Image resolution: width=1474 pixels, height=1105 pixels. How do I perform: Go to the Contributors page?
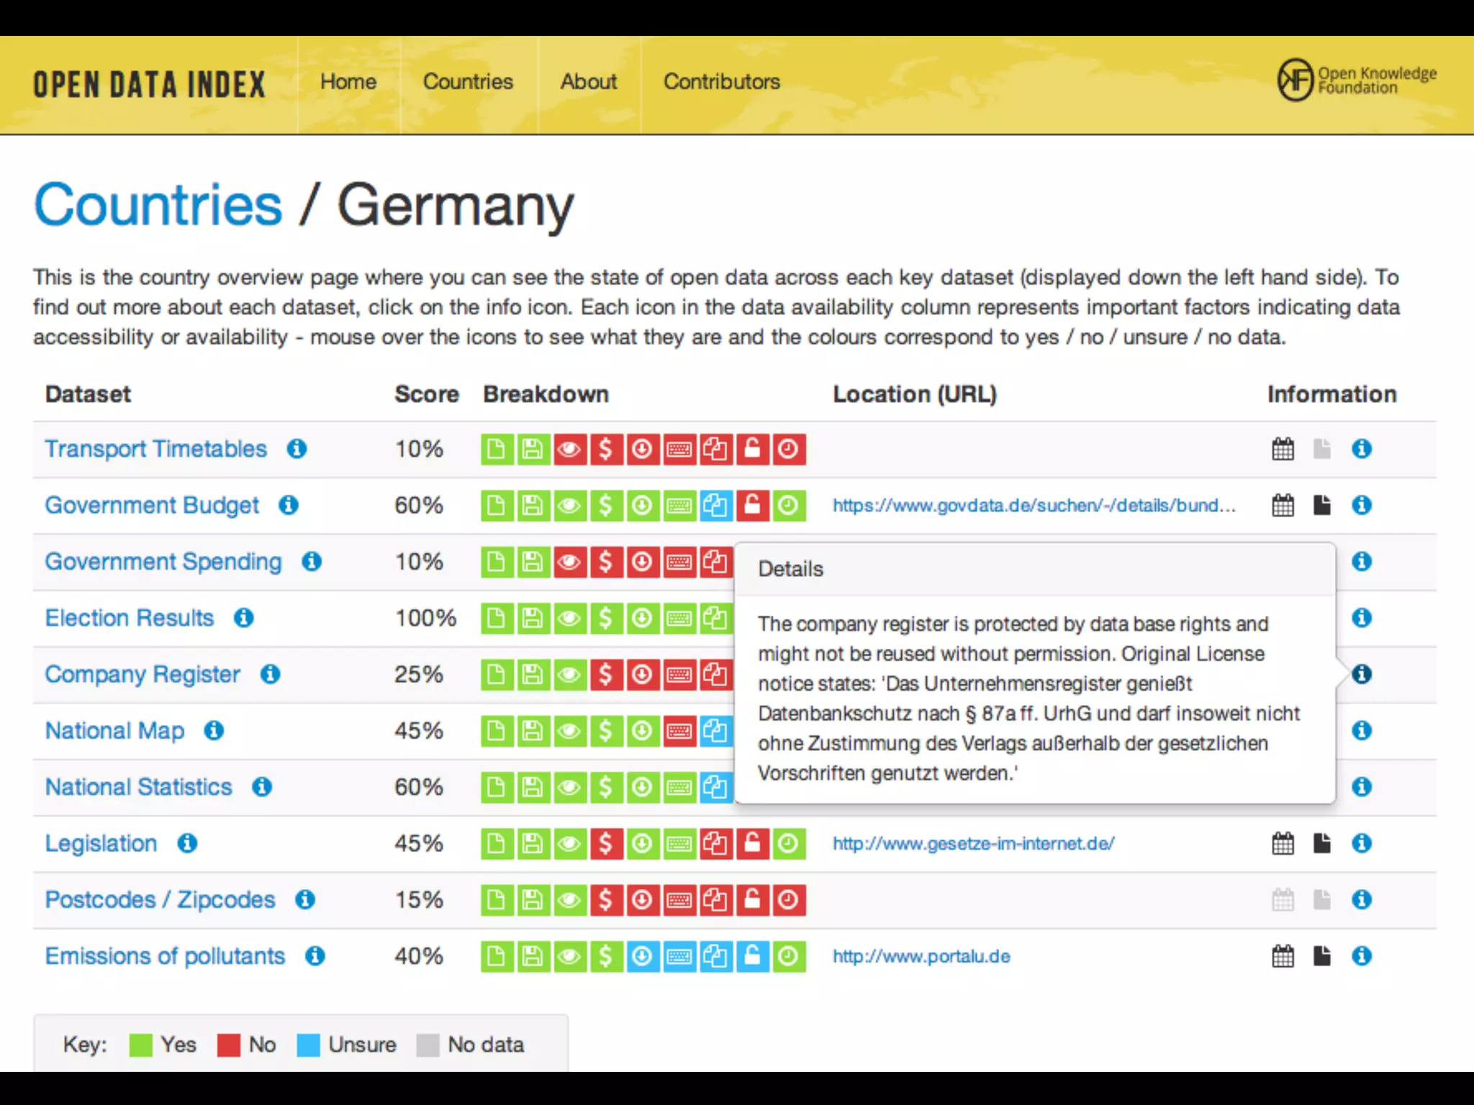coord(721,82)
